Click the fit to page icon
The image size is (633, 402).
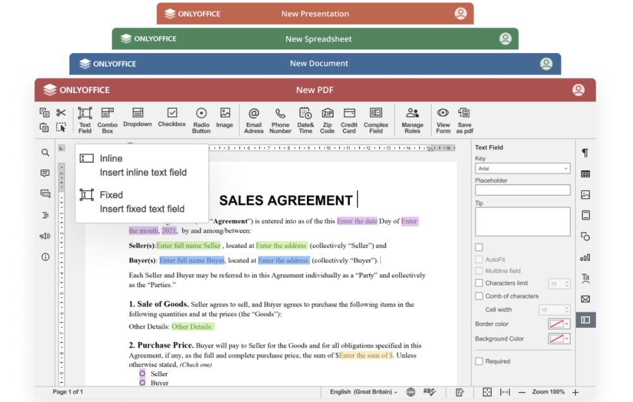point(487,392)
